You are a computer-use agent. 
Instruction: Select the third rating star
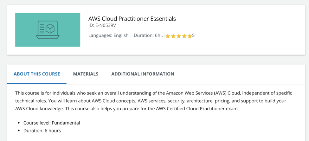coord(179,36)
